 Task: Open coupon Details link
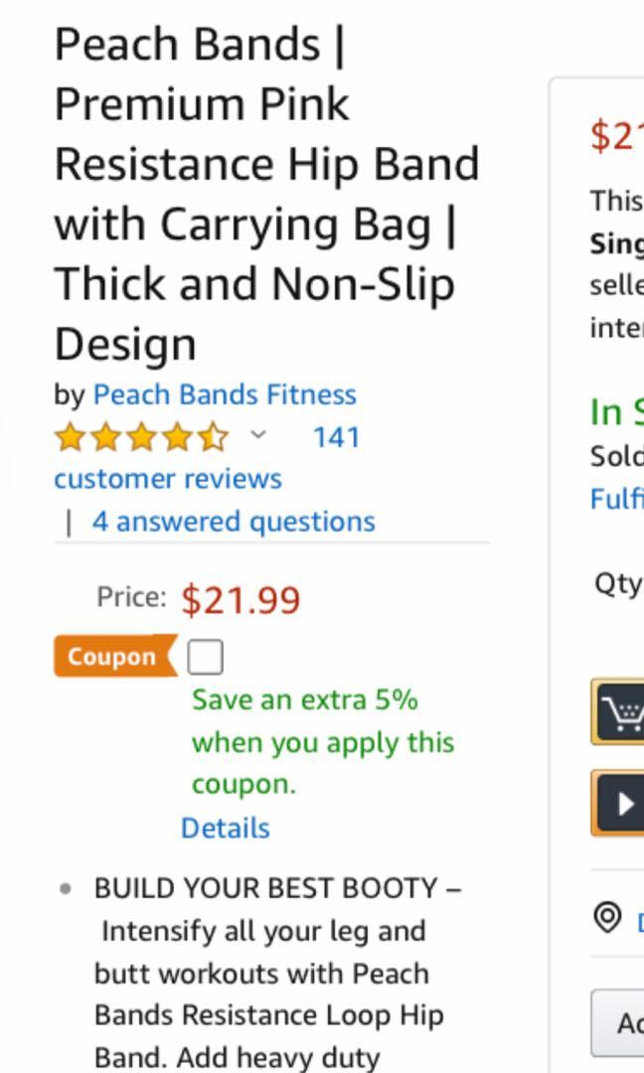click(x=226, y=828)
